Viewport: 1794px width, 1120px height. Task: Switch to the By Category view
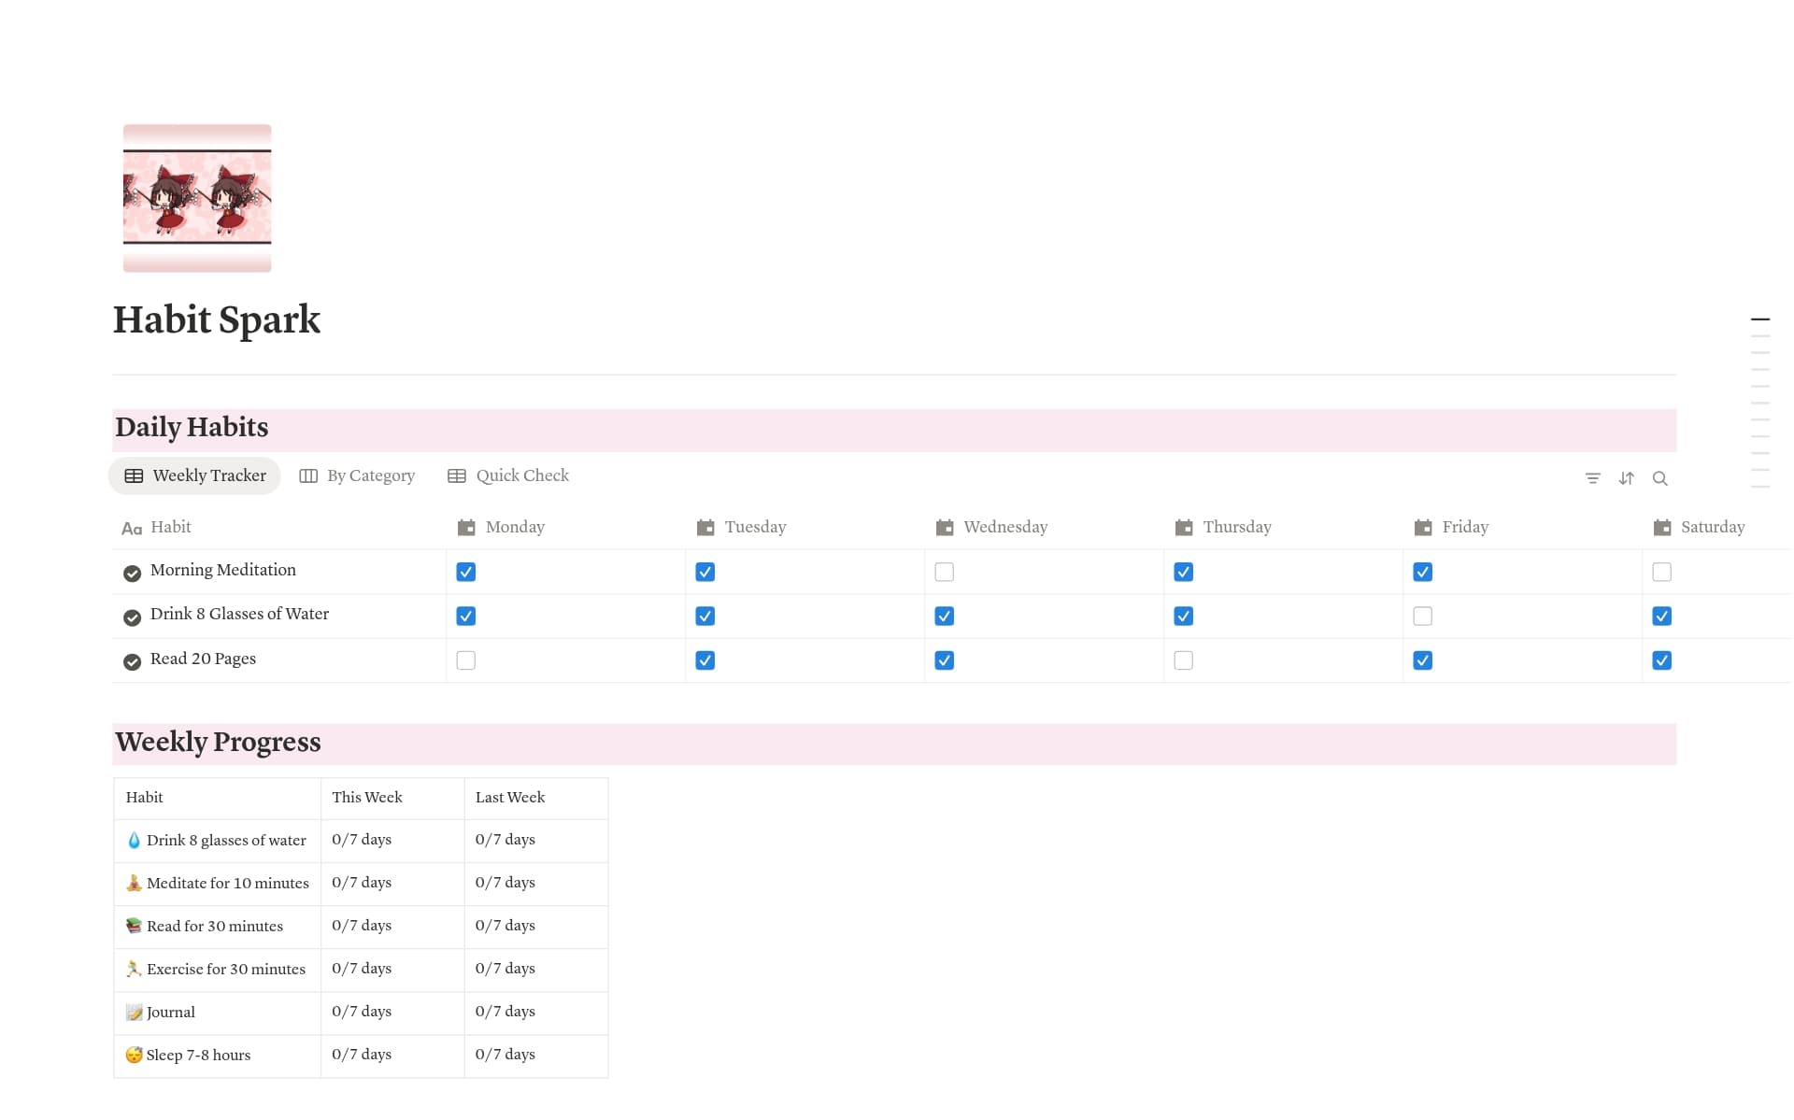pos(370,475)
